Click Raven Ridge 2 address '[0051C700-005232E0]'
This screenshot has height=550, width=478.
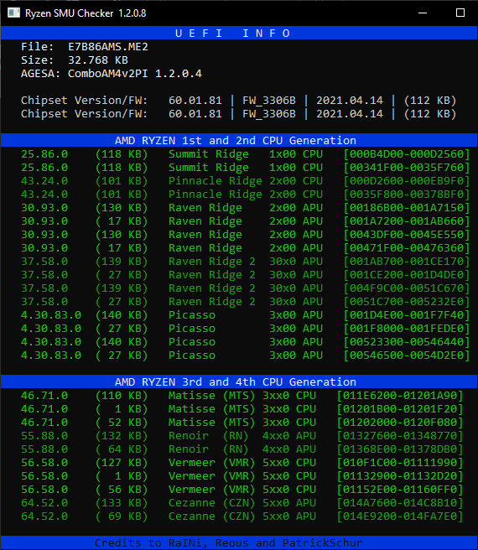[x=406, y=302]
